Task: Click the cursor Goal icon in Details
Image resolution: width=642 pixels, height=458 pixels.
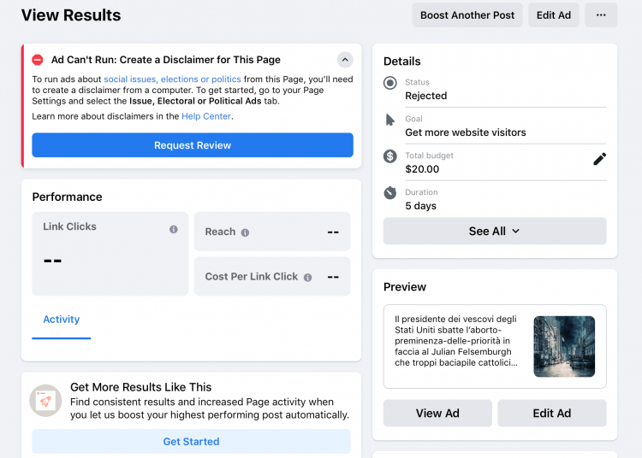Action: coord(390,120)
